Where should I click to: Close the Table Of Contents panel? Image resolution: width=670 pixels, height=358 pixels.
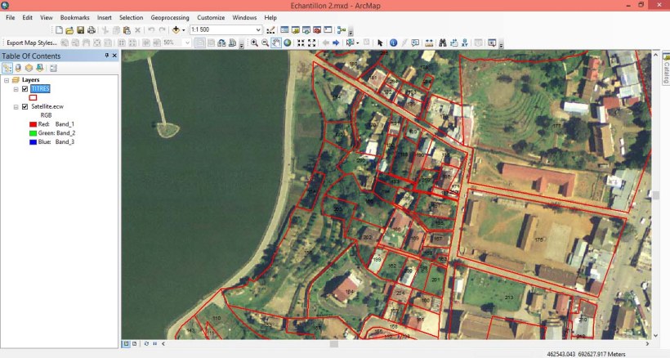(x=114, y=56)
